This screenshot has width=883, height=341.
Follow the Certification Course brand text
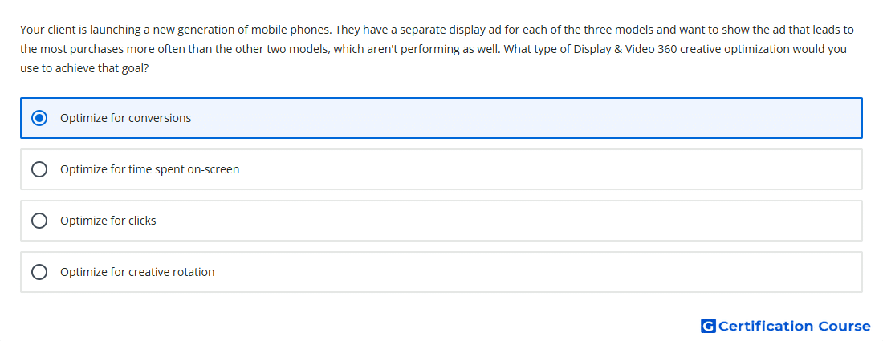pyautogui.click(x=795, y=326)
